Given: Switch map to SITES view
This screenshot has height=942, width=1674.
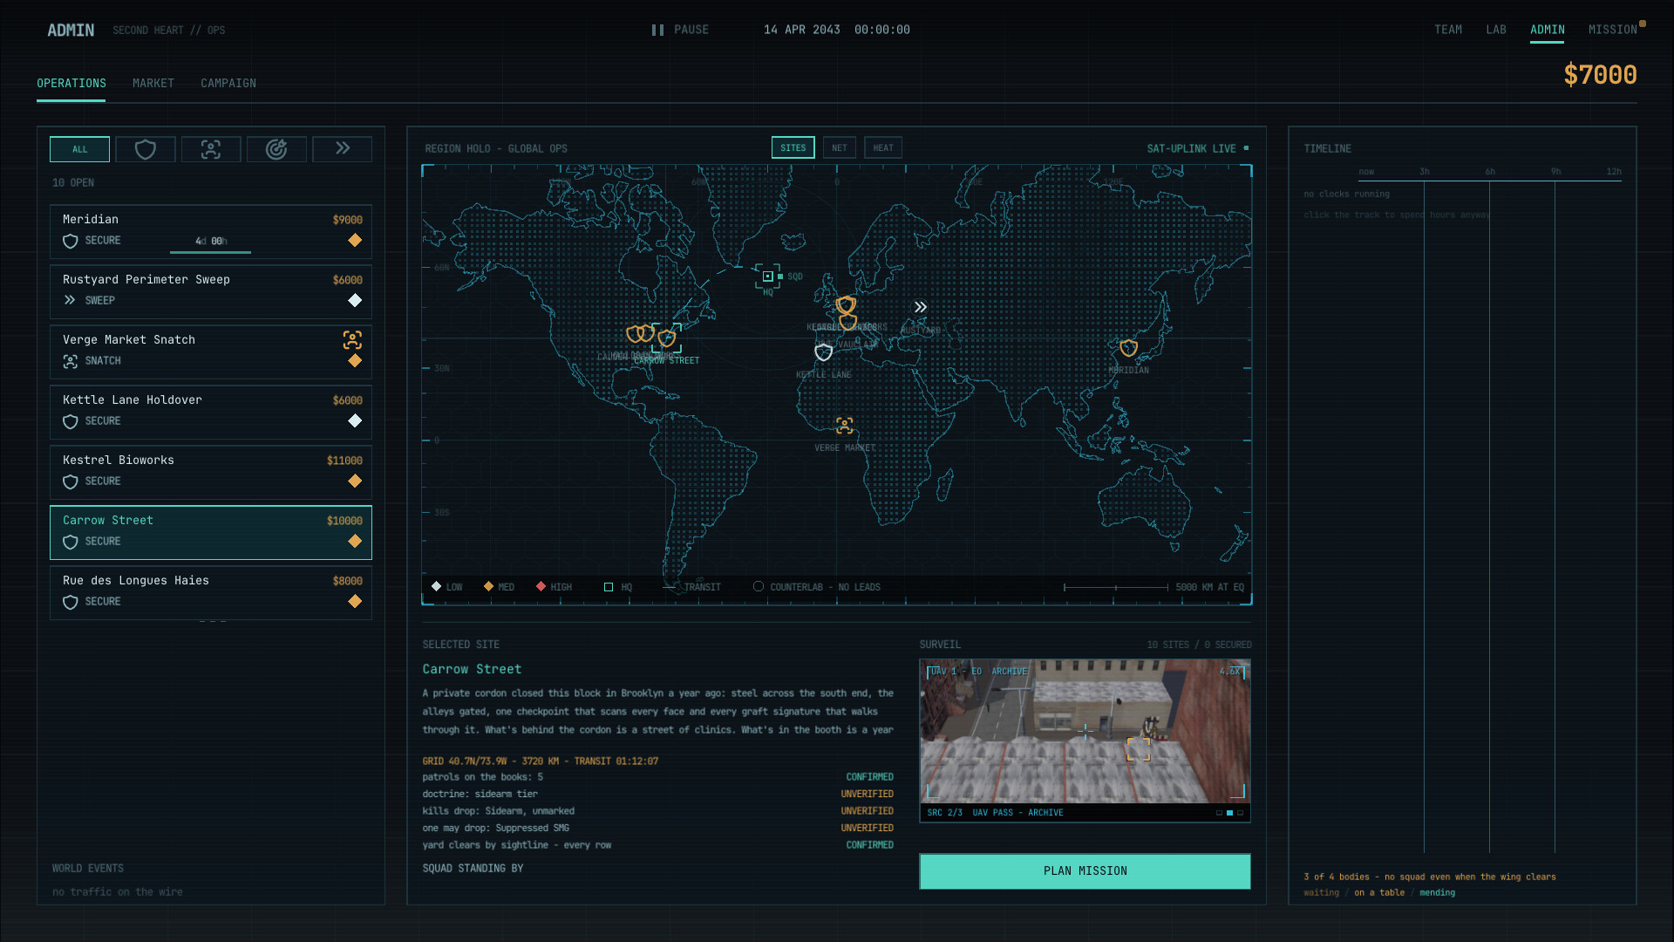Looking at the screenshot, I should [x=793, y=148].
